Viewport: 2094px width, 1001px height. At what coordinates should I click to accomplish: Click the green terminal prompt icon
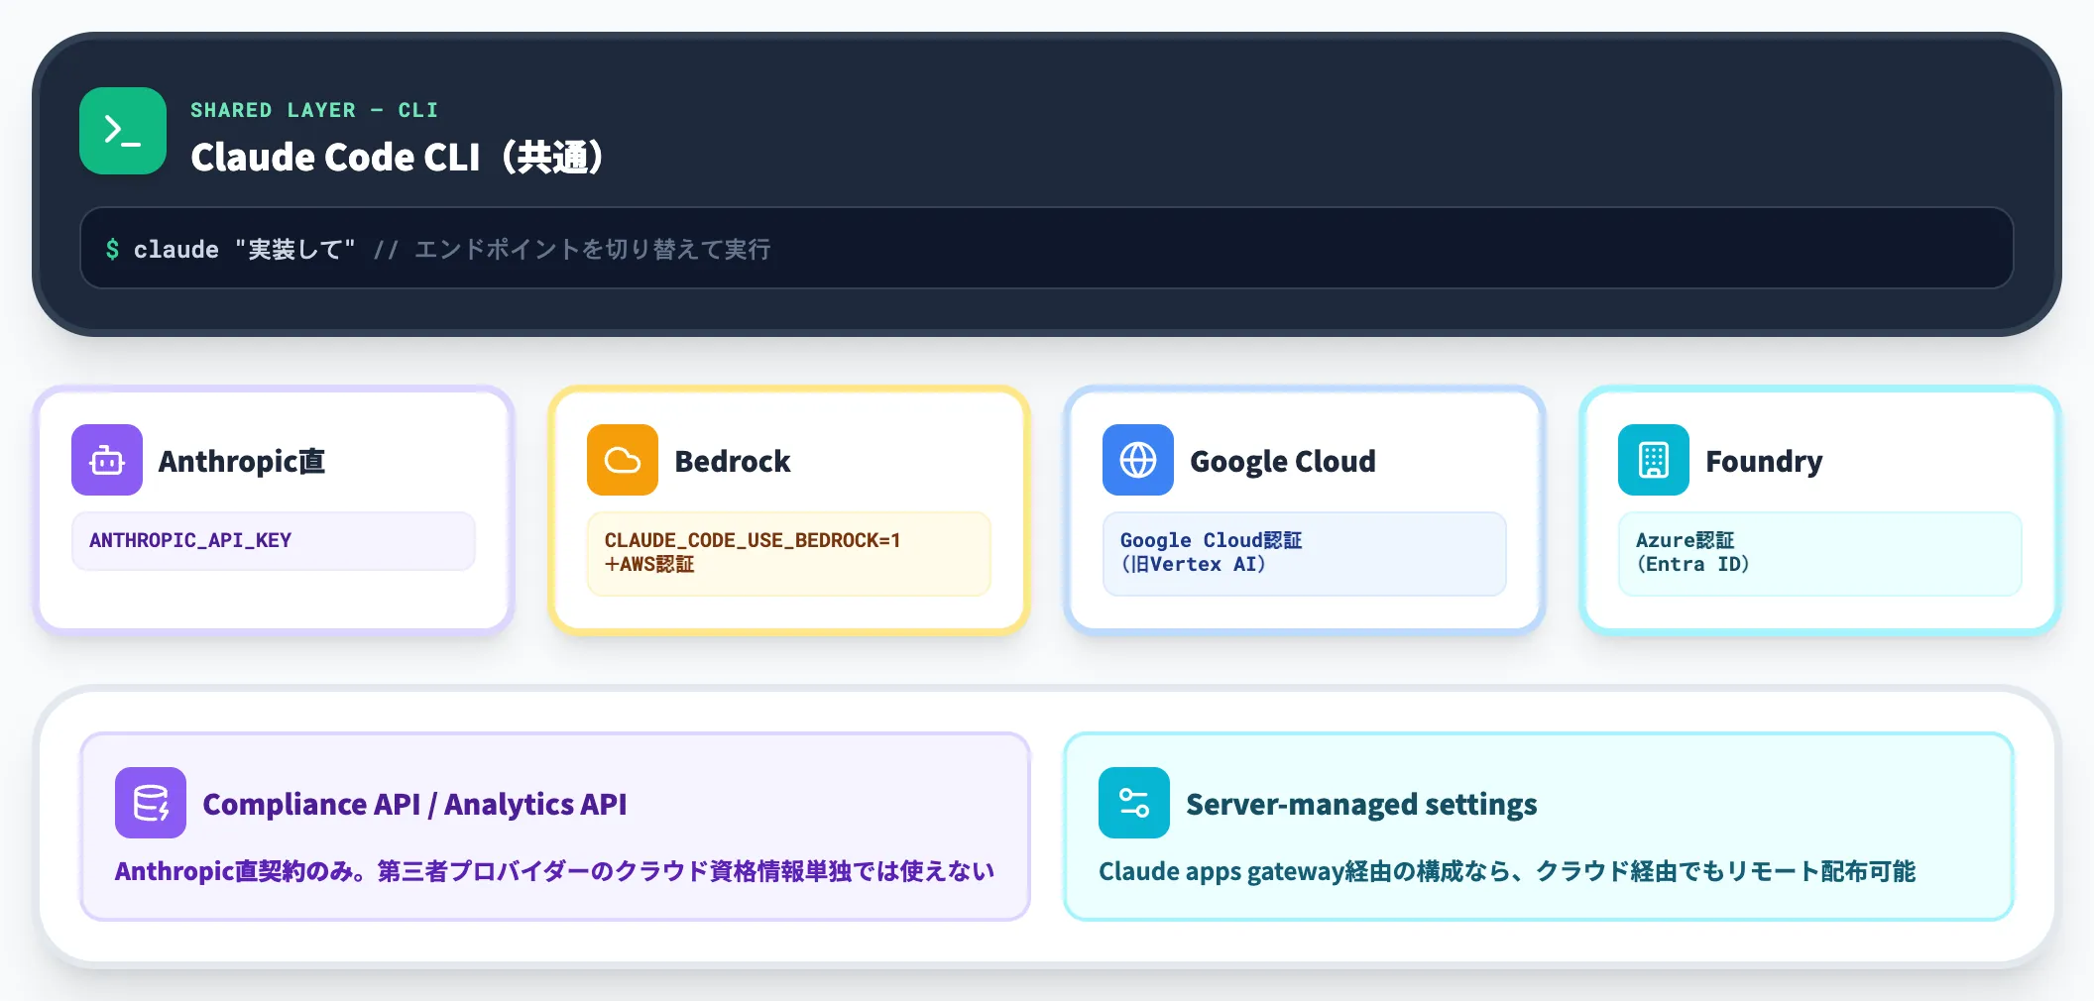[x=123, y=131]
